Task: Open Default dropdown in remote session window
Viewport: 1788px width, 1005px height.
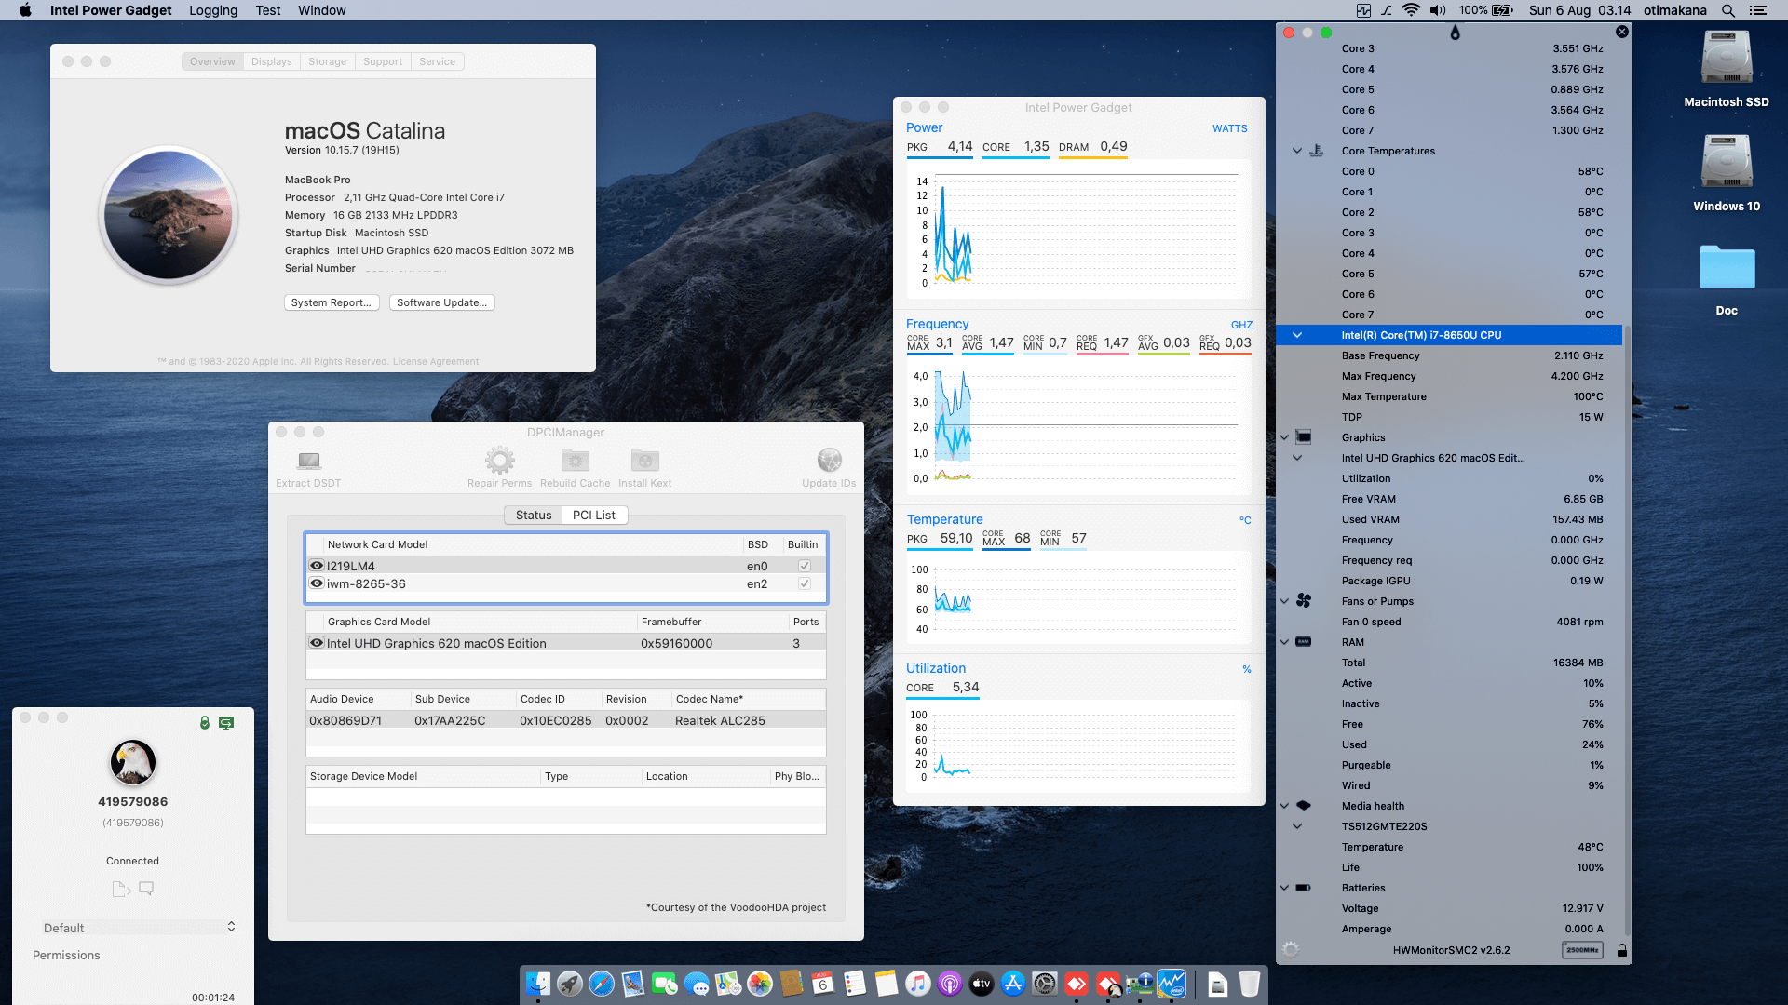Action: (x=138, y=928)
